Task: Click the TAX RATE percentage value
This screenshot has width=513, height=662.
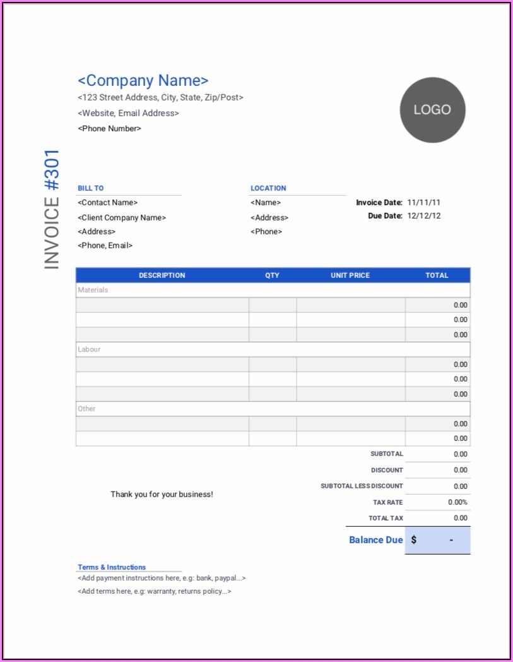Action: (457, 502)
